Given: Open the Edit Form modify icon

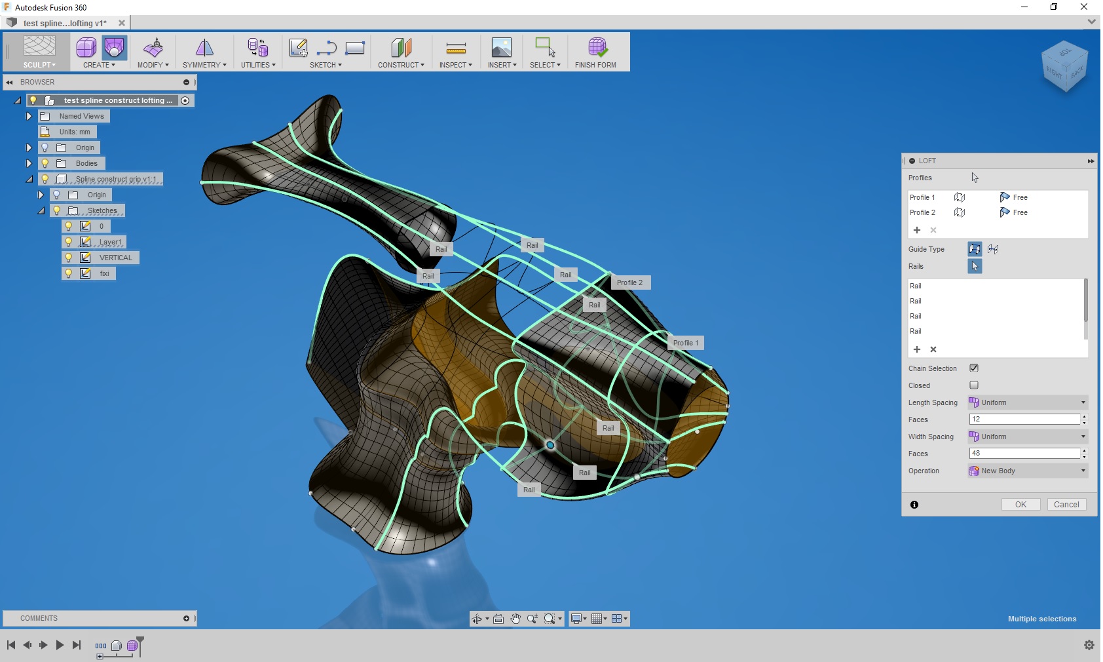Looking at the screenshot, I should pyautogui.click(x=153, y=47).
